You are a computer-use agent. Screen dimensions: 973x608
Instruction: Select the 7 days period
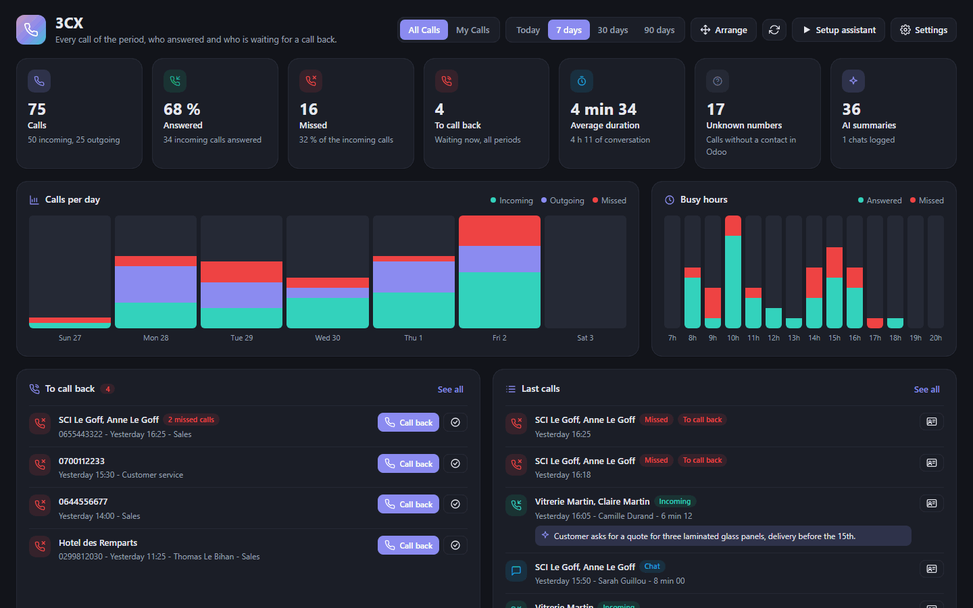569,30
